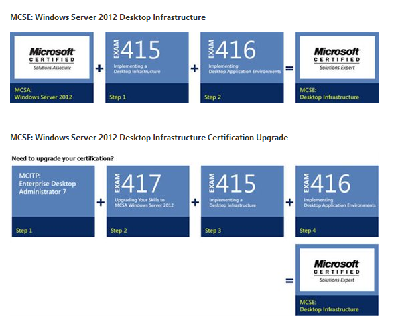Open the Exam 417 upgrade card
Screen dimensions: 398x328
[x=147, y=201]
